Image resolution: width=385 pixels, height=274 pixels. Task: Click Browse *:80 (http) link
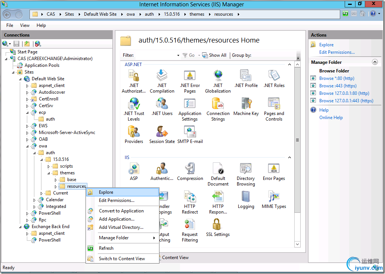[336, 78]
